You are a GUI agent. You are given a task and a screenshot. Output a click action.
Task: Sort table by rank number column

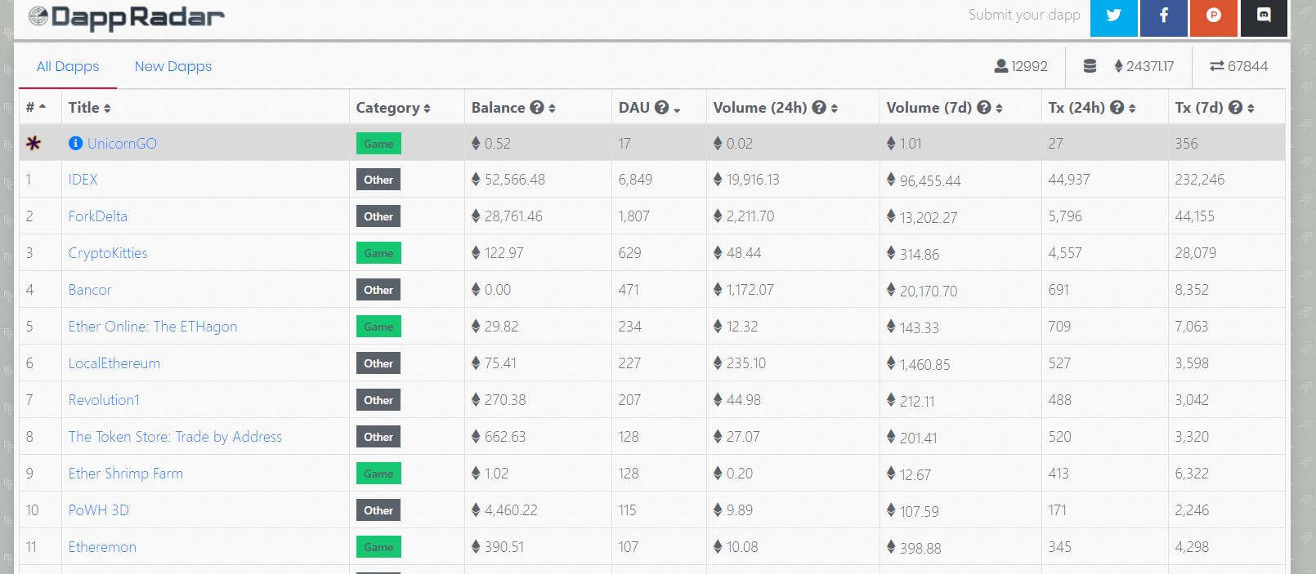(36, 107)
